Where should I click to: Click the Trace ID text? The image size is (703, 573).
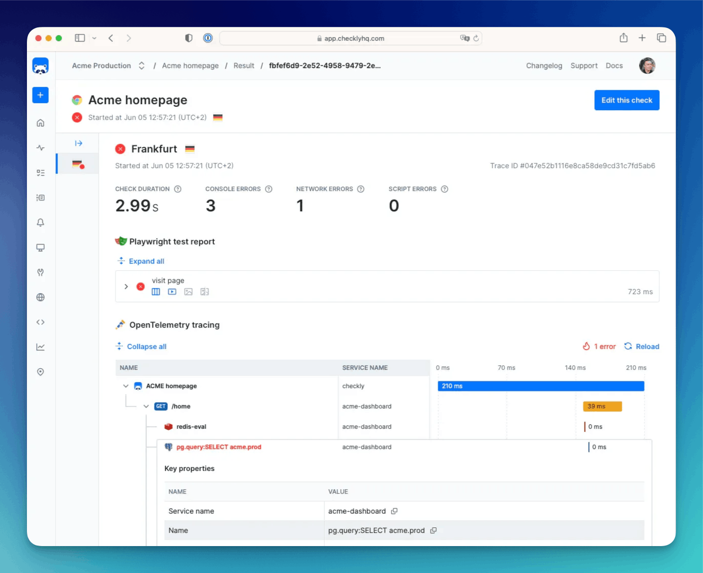(x=572, y=166)
